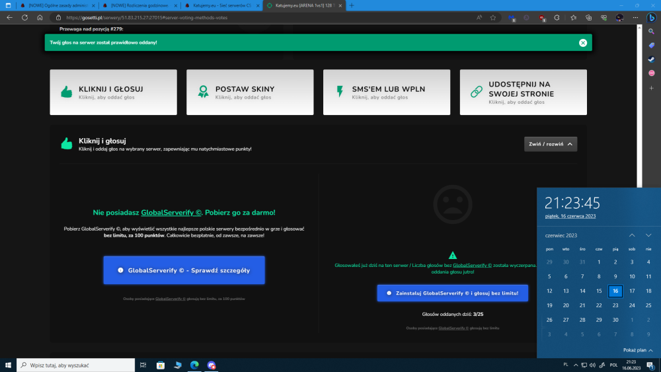This screenshot has width=661, height=372.
Task: Add a sidebar app with plus icon
Action: pyautogui.click(x=651, y=88)
